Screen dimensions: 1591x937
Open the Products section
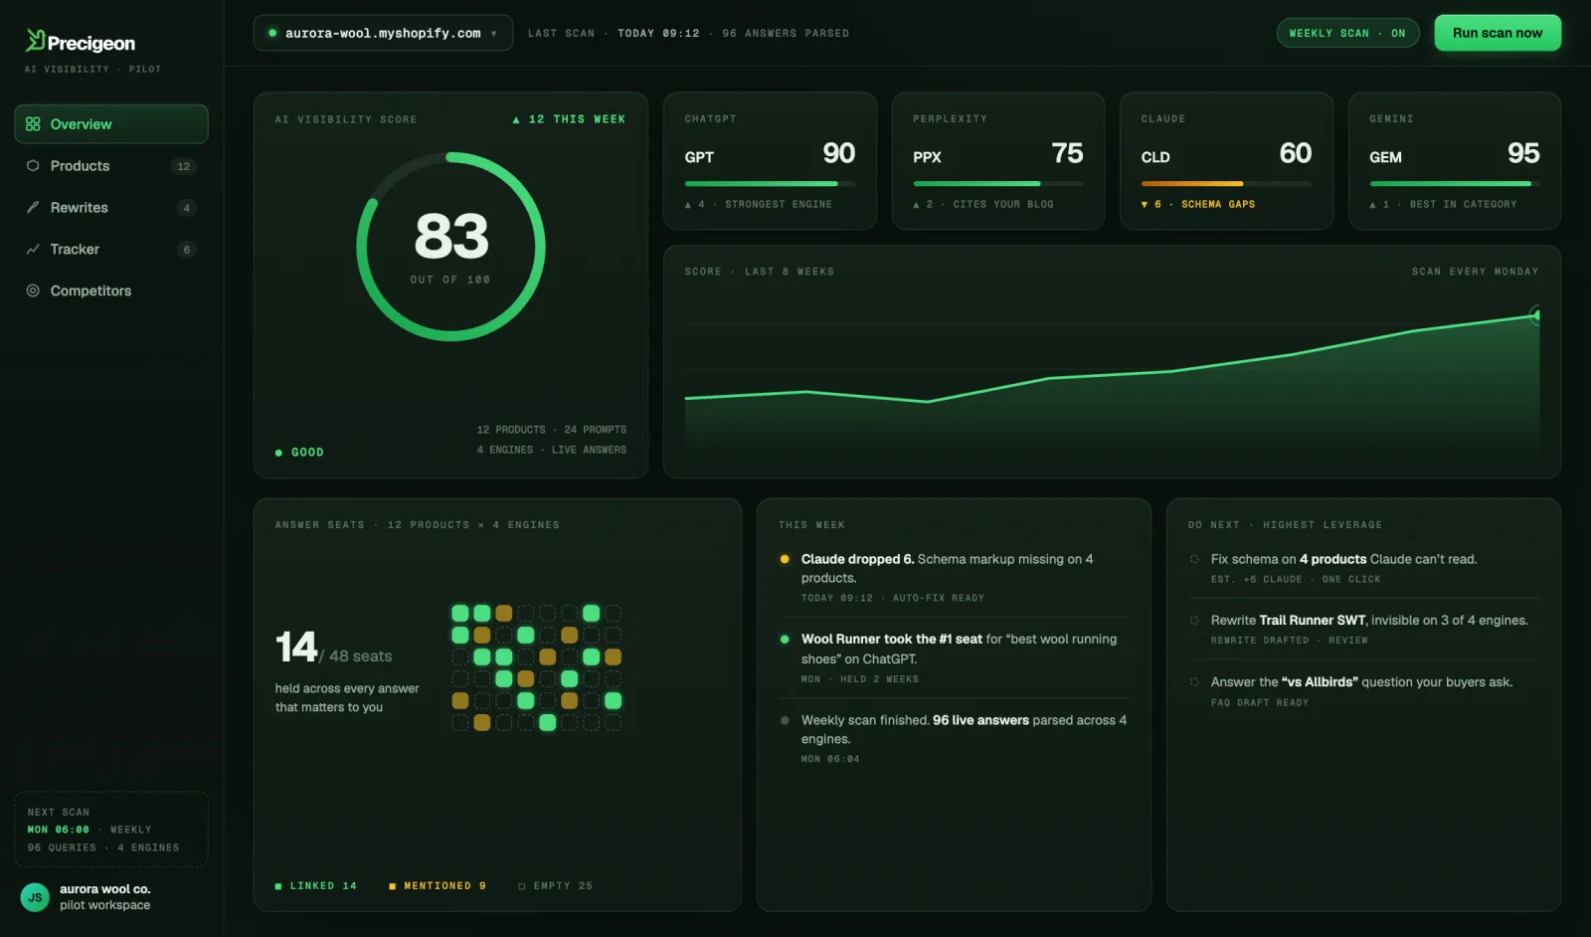(x=111, y=166)
